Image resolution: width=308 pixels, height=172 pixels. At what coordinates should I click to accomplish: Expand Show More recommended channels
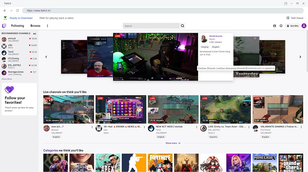click(7, 79)
